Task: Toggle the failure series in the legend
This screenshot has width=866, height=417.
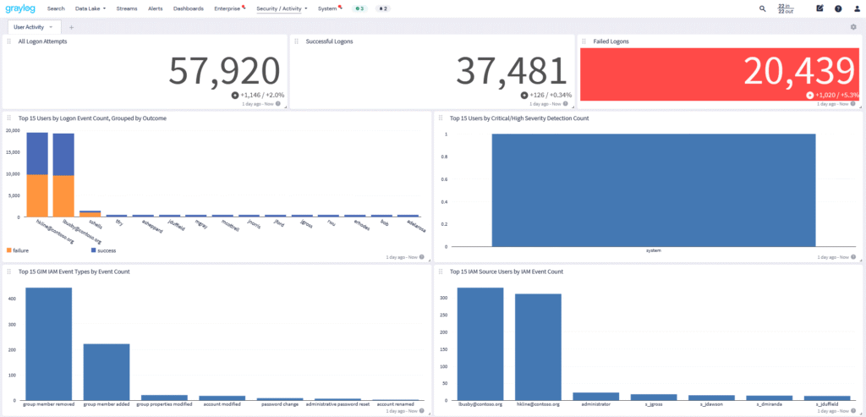Action: coord(18,250)
